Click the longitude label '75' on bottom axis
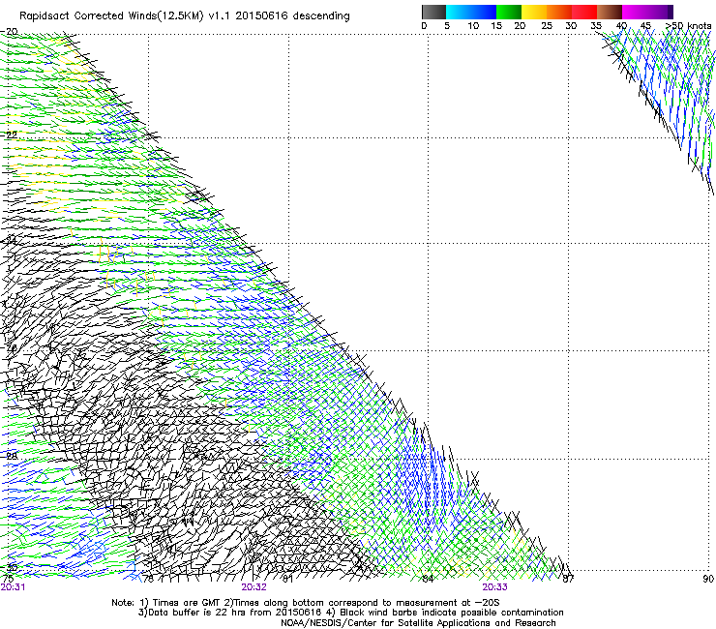 (x=8, y=579)
